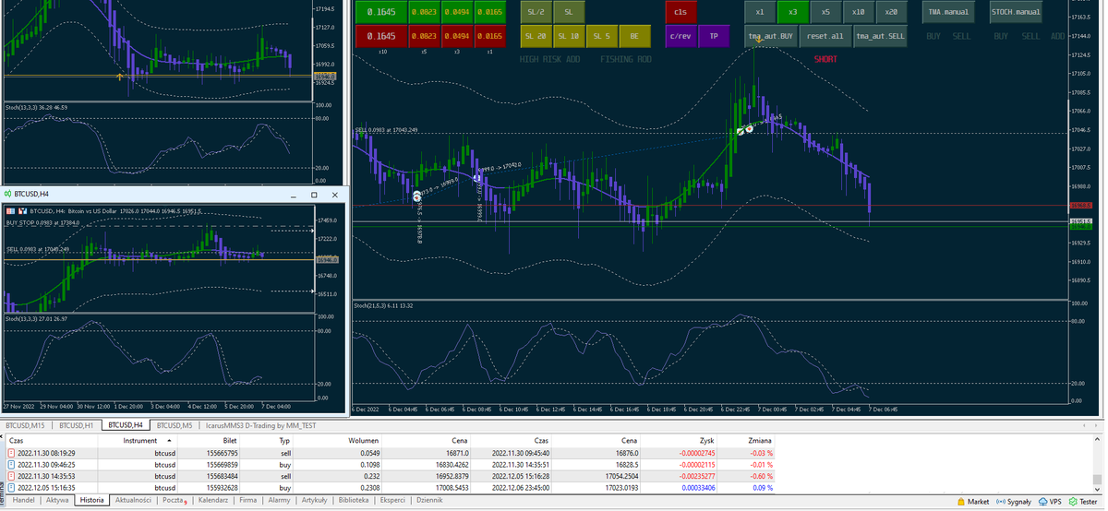Open the Aktualności terminal tab

[x=133, y=500]
